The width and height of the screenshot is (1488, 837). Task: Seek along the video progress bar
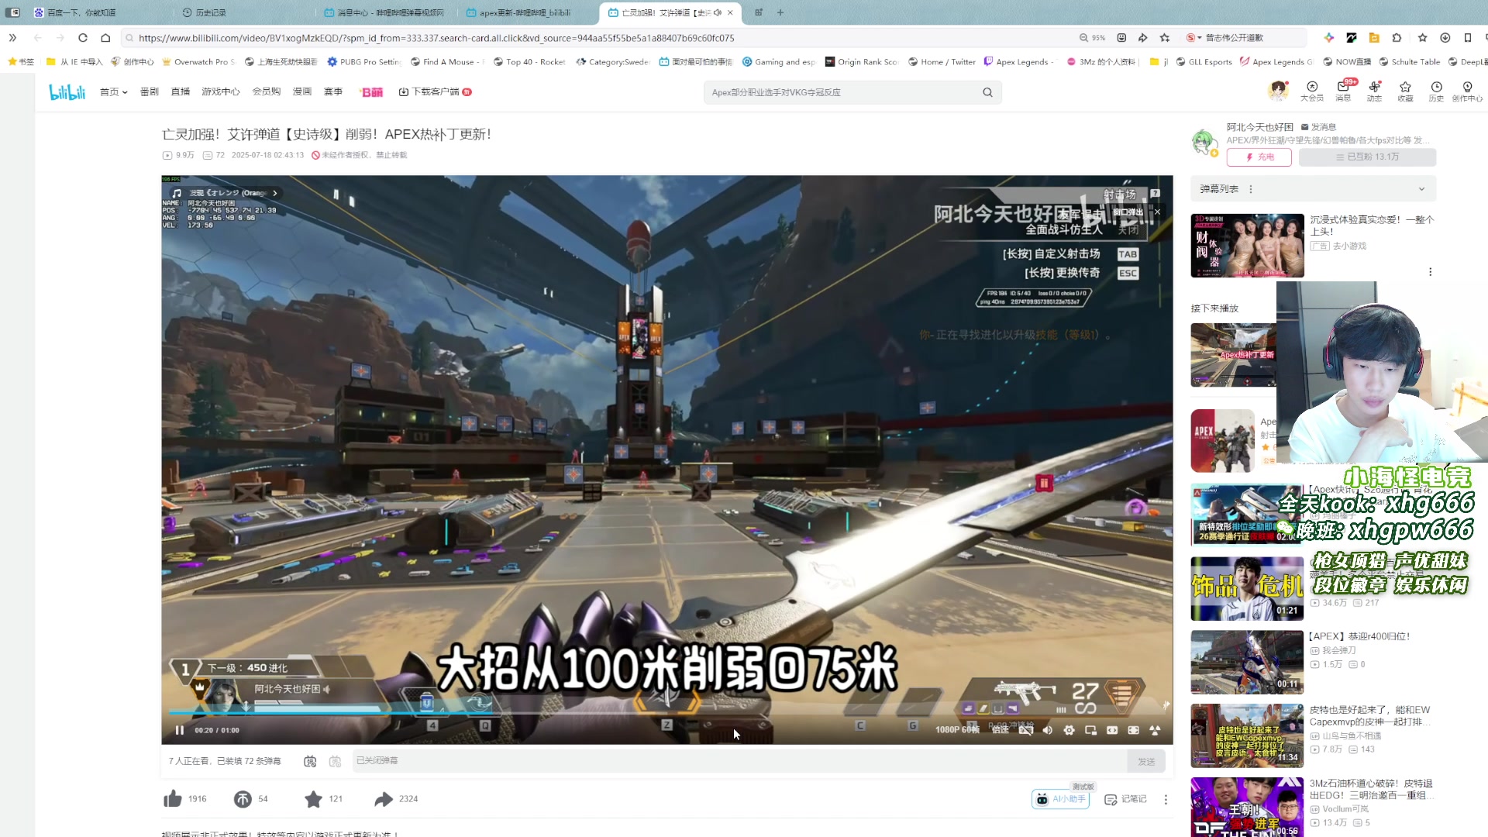coord(666,711)
